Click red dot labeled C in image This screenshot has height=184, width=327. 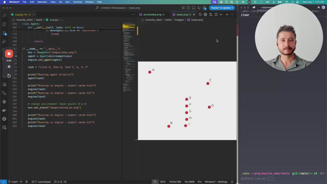[x=208, y=84]
